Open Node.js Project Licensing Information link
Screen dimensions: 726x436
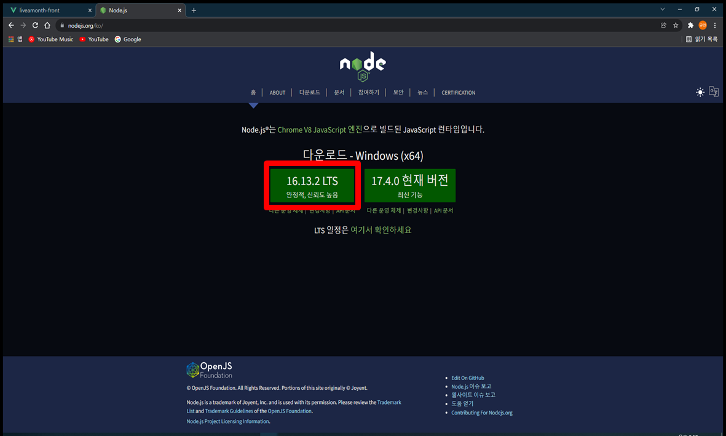point(228,421)
